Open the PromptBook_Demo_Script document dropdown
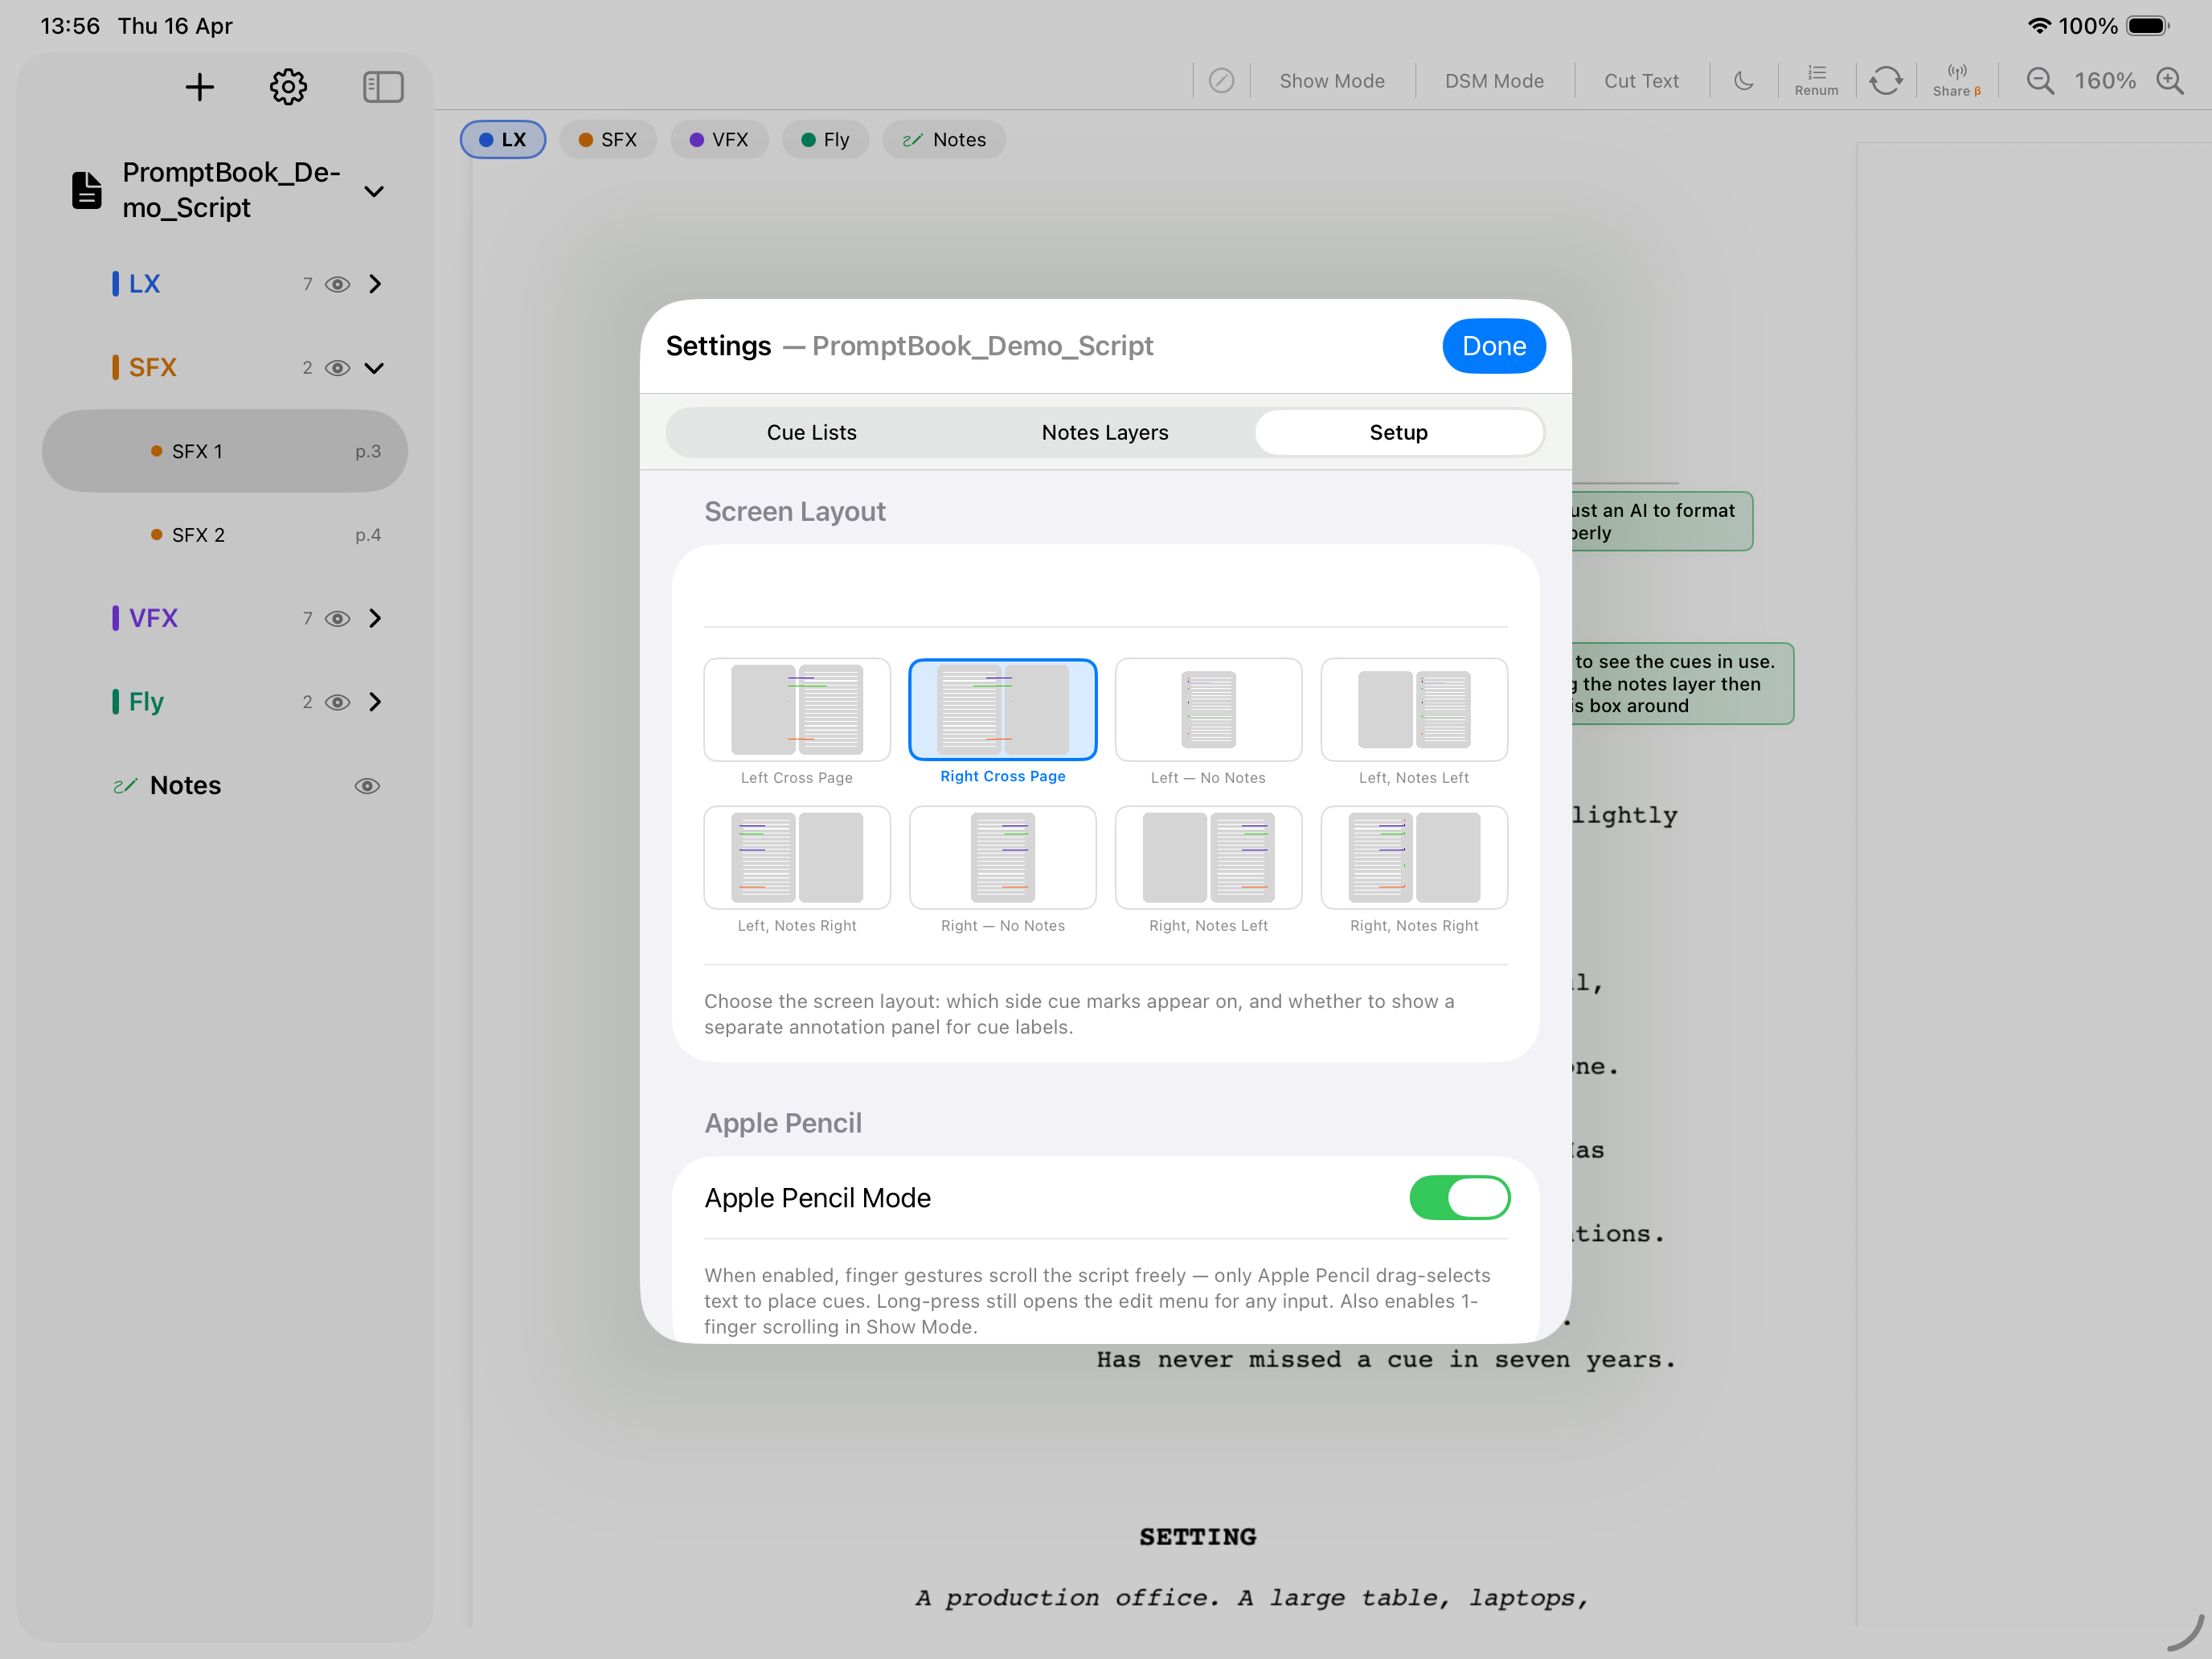The image size is (2212, 1659). click(374, 191)
